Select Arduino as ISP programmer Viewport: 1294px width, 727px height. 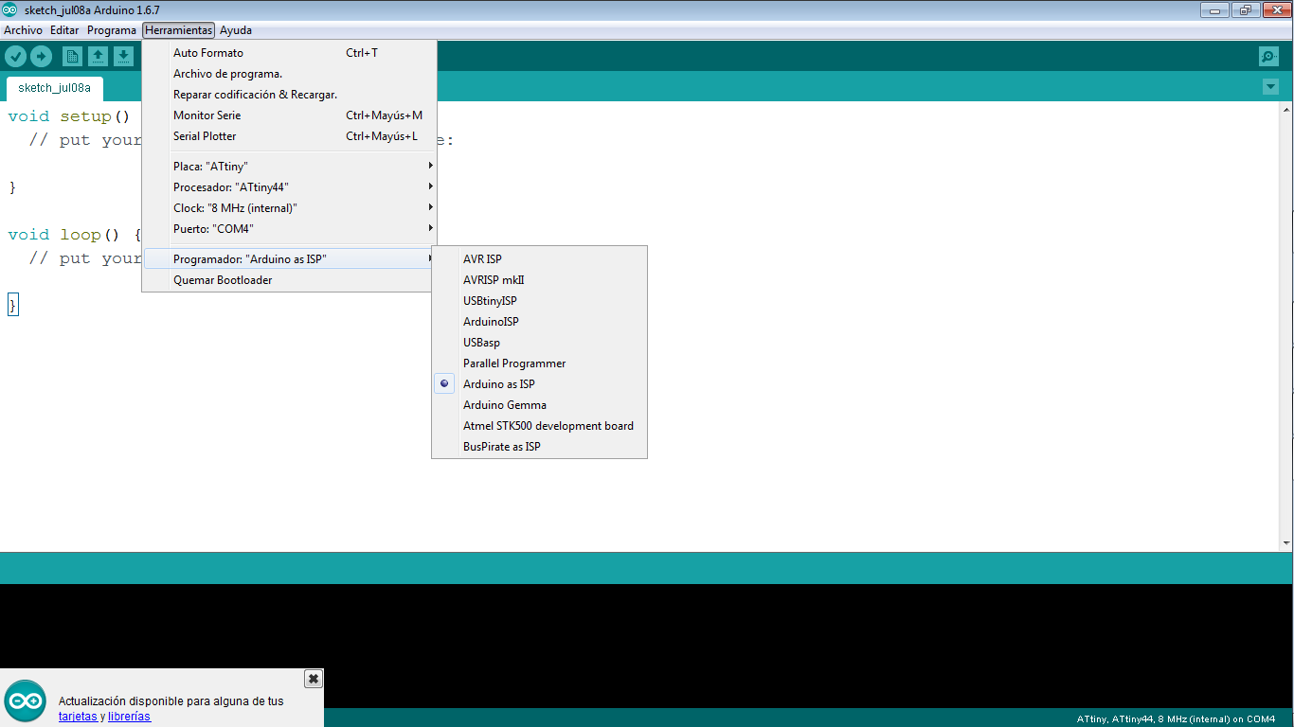[539, 384]
